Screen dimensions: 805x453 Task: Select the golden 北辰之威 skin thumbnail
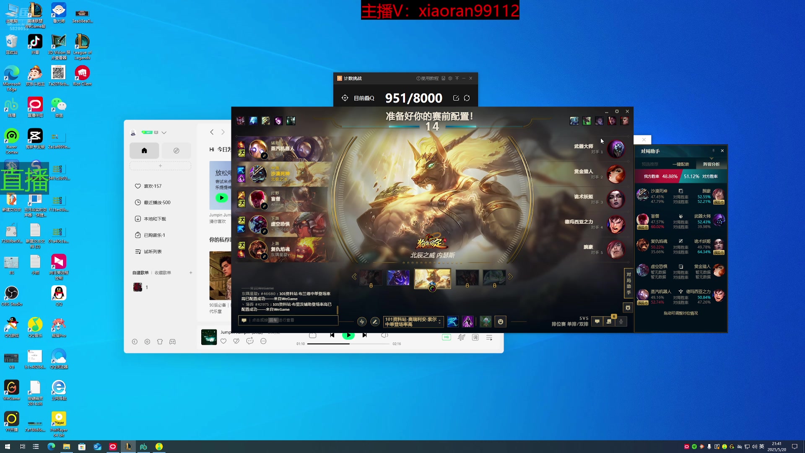pyautogui.click(x=432, y=278)
